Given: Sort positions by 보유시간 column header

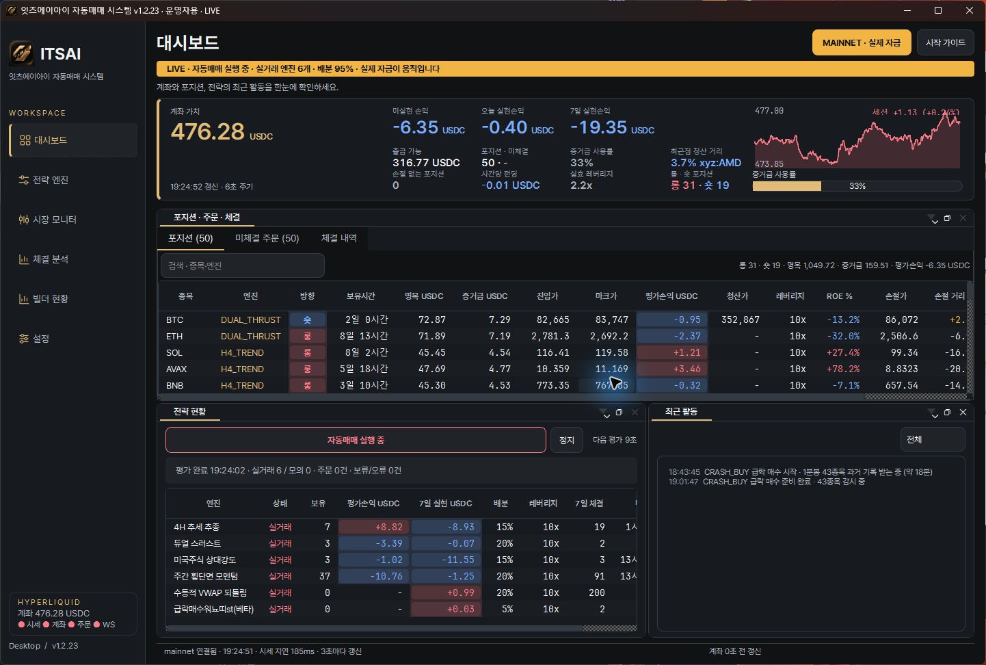Looking at the screenshot, I should 360,296.
